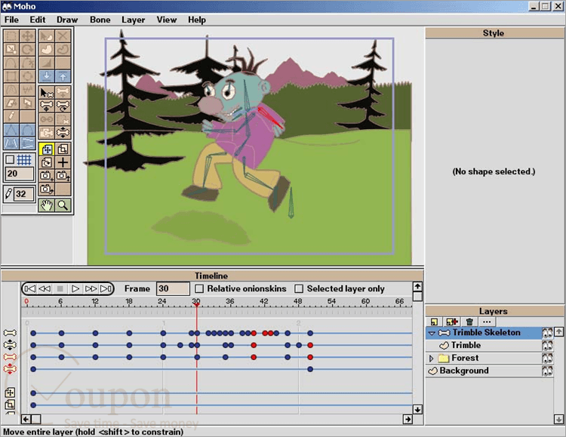Select the highlighted Translate Layer tool
This screenshot has height=437, width=566.
47,149
